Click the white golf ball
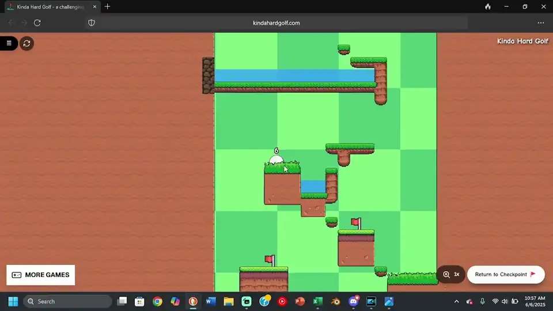The image size is (553, 311). 276,160
